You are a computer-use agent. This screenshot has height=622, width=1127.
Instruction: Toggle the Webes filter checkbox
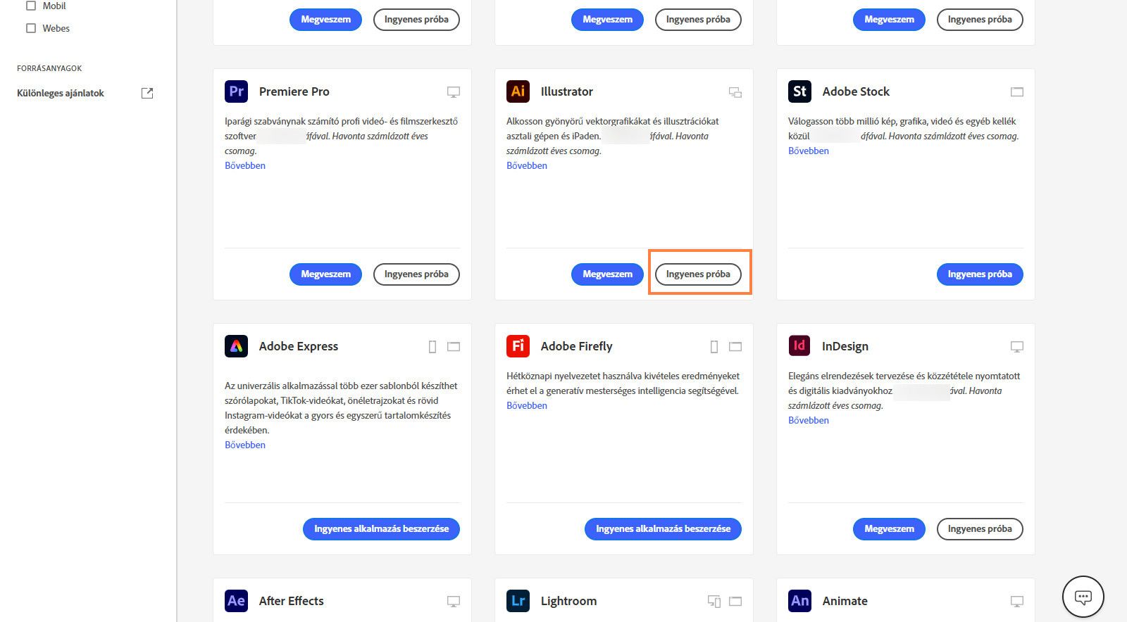point(31,28)
